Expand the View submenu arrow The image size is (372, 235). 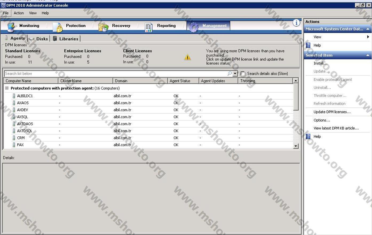pos(368,37)
